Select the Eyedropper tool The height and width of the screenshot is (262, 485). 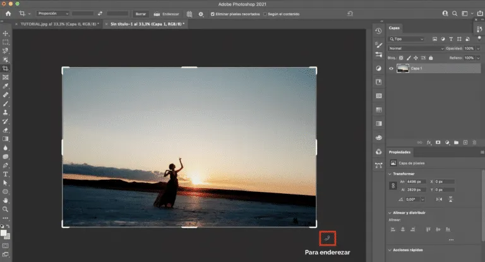pyautogui.click(x=5, y=86)
